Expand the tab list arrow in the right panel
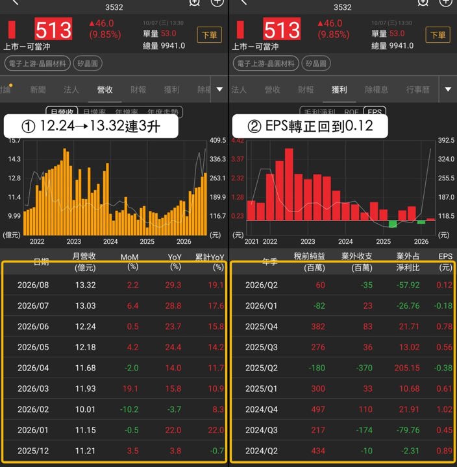The image size is (457, 467). click(x=448, y=90)
